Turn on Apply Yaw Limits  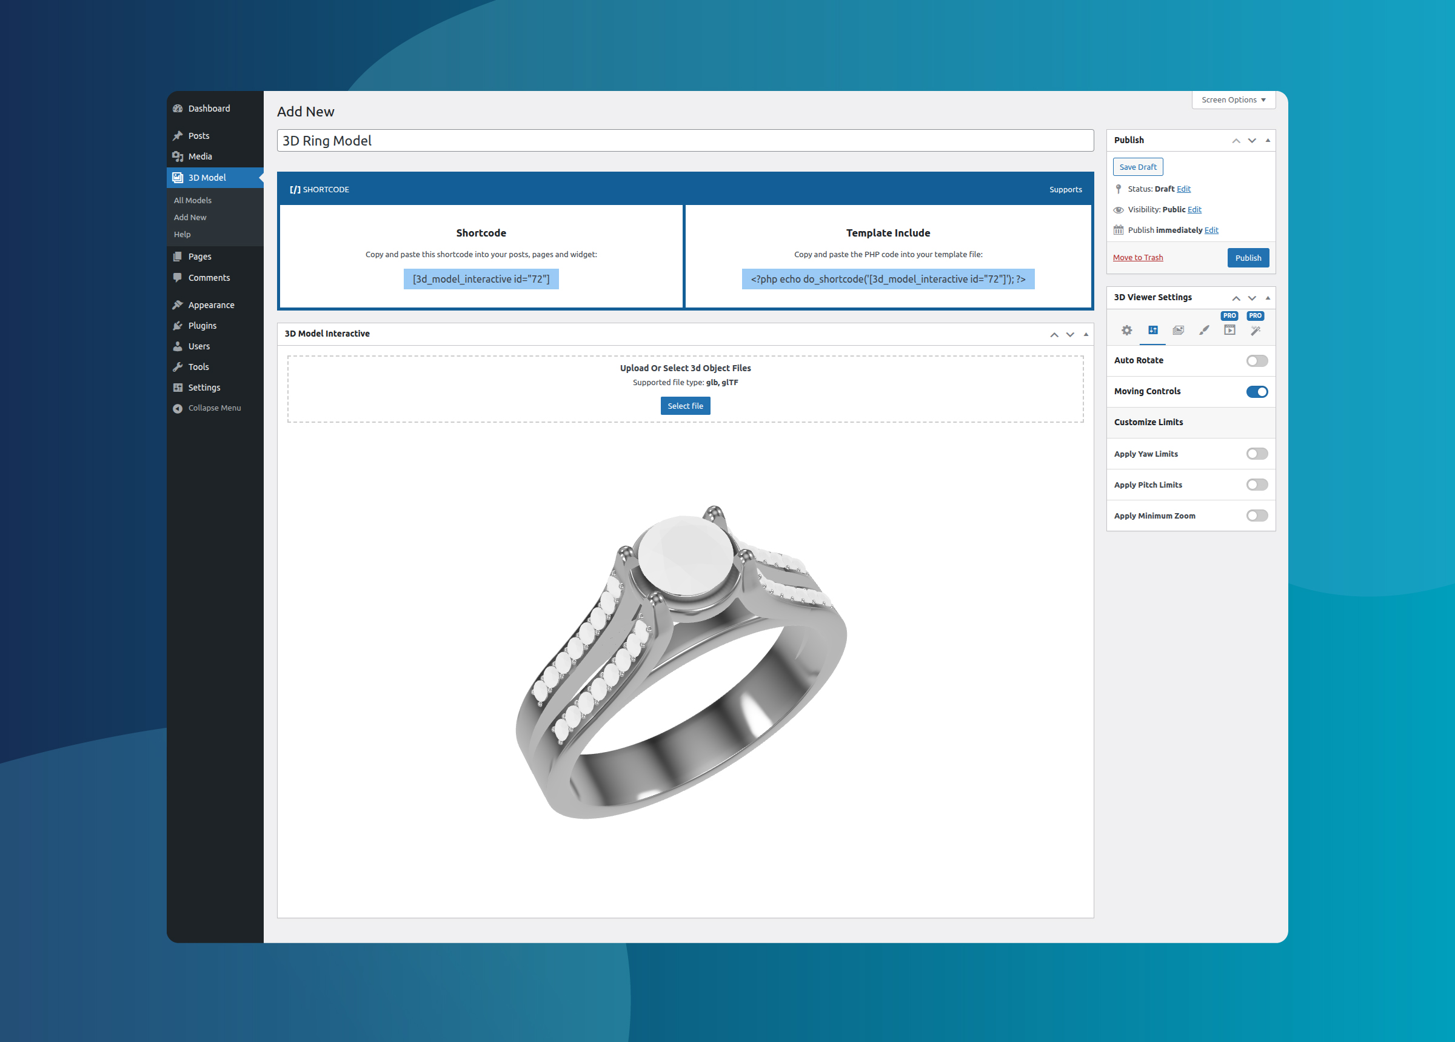coord(1256,454)
